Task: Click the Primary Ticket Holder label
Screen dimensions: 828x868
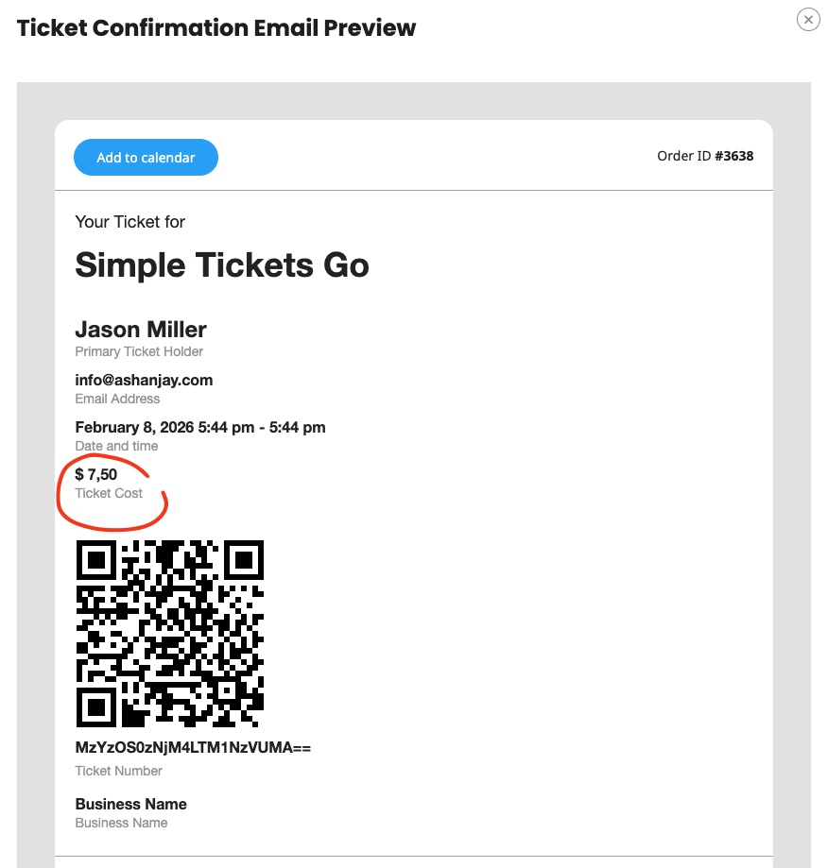Action: coord(139,351)
